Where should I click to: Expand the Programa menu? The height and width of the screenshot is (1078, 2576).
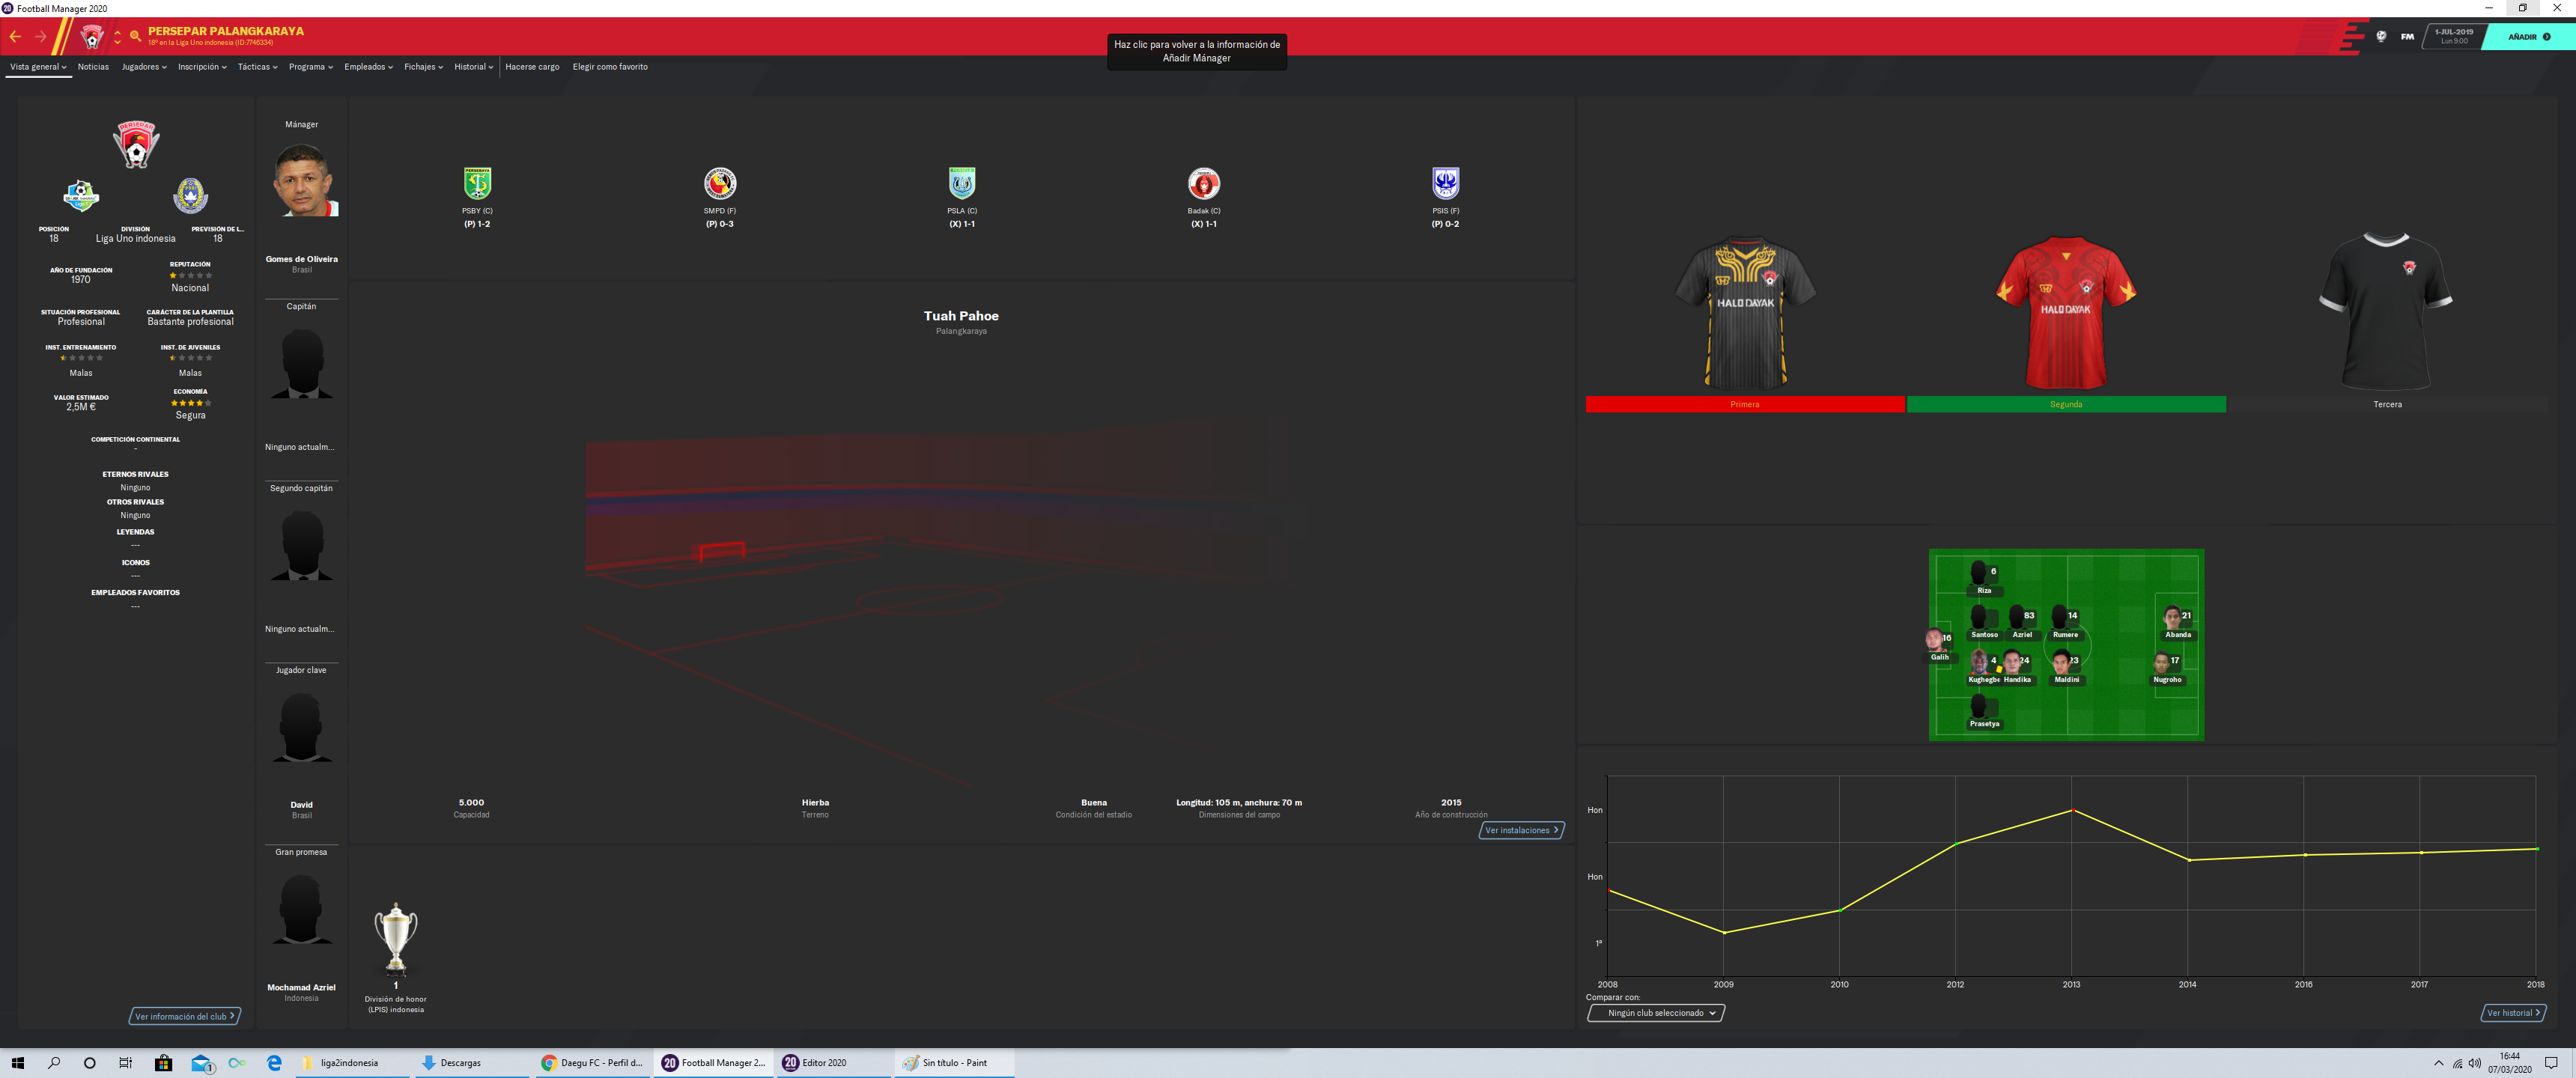coord(310,67)
